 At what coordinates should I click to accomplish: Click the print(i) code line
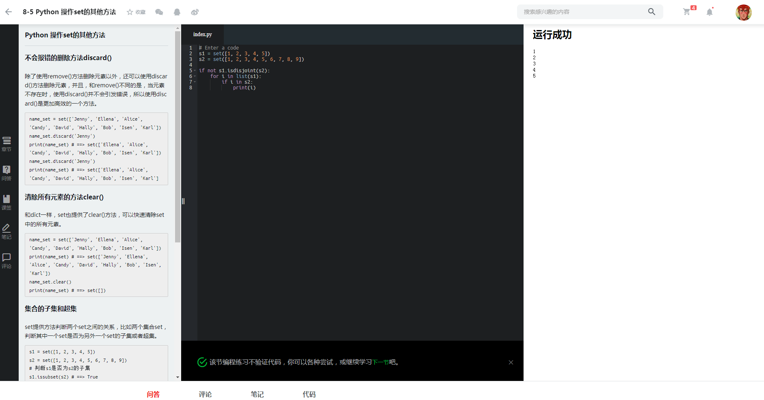244,88
